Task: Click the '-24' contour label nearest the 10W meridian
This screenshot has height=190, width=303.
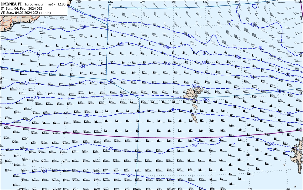Action: click(x=130, y=175)
